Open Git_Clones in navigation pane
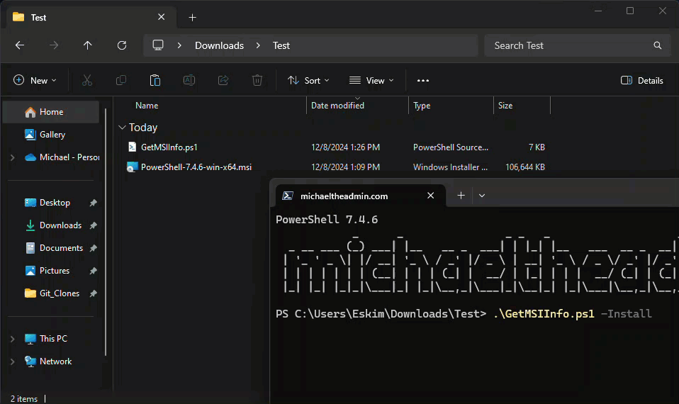The width and height of the screenshot is (679, 404). 51,293
